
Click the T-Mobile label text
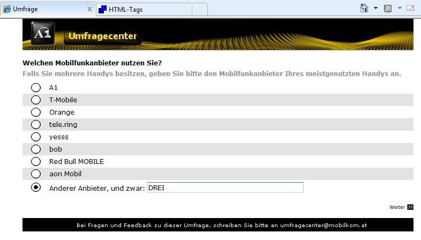tap(63, 100)
